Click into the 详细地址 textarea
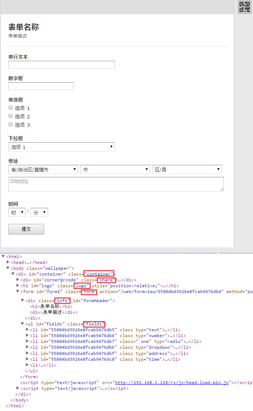 [x=116, y=184]
